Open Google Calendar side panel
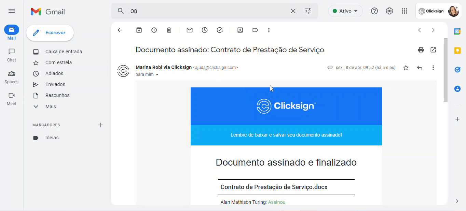The height and width of the screenshot is (211, 466). (x=457, y=31)
